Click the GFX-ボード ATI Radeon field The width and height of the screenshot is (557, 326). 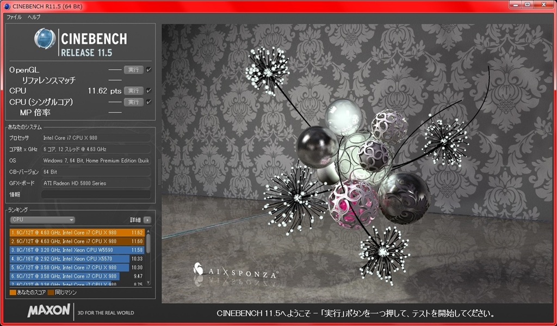[x=96, y=183]
